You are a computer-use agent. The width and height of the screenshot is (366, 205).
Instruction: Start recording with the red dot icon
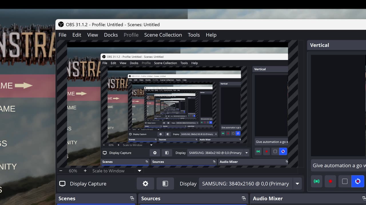point(331,181)
